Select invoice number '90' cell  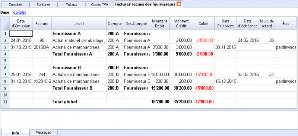pyautogui.click(x=42, y=40)
